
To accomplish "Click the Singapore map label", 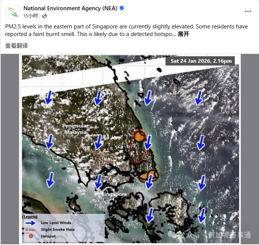I will tap(114, 194).
